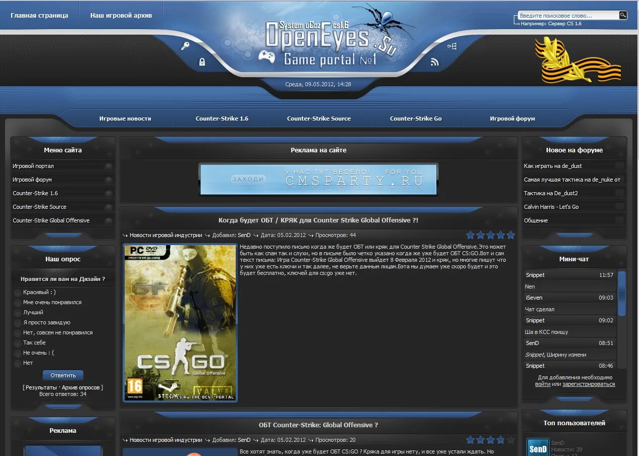Open article title Когда будет ОБТ / КРЯК
The width and height of the screenshot is (639, 456).
point(318,220)
